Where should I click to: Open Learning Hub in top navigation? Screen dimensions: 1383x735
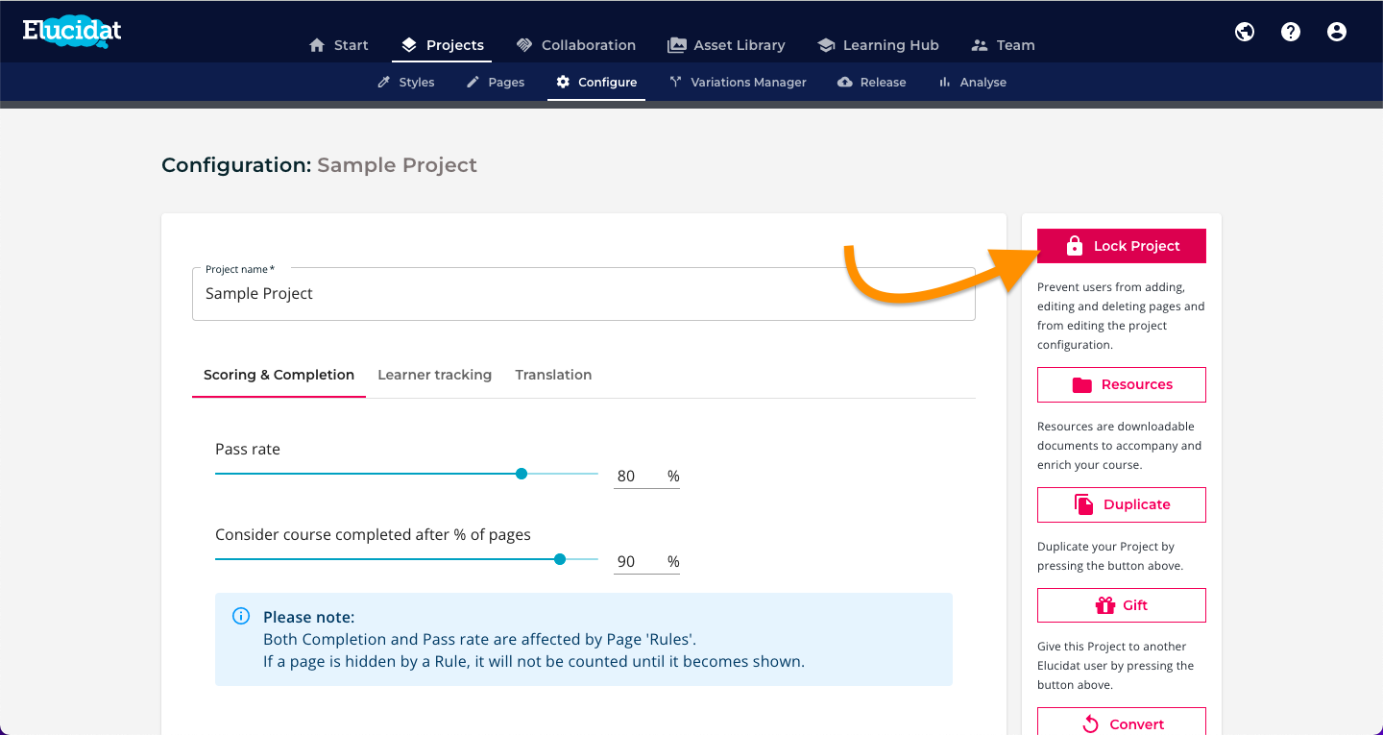pos(879,45)
